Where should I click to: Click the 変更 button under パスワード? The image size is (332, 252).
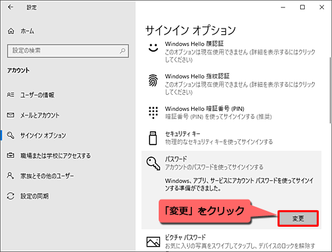pyautogui.click(x=298, y=219)
